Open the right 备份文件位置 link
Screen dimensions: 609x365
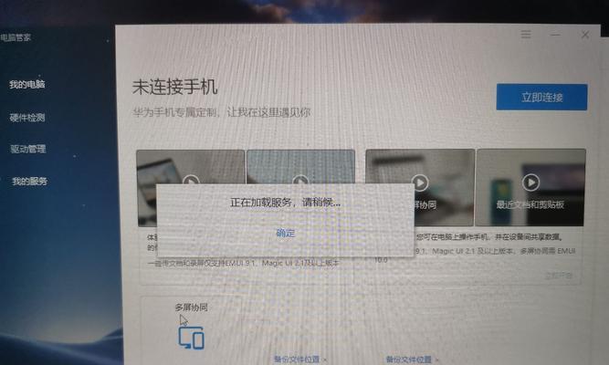click(x=409, y=360)
